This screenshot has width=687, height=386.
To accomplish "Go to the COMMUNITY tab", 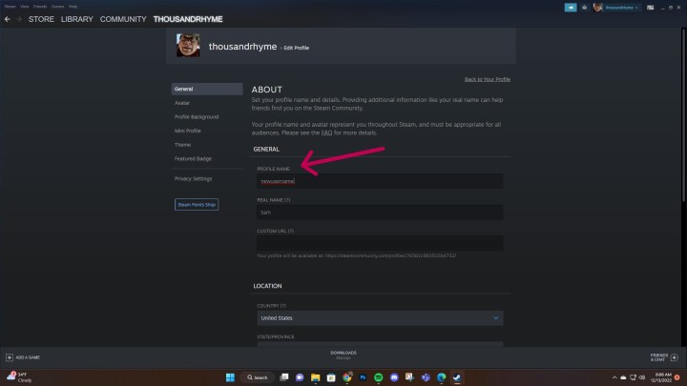I will click(123, 19).
